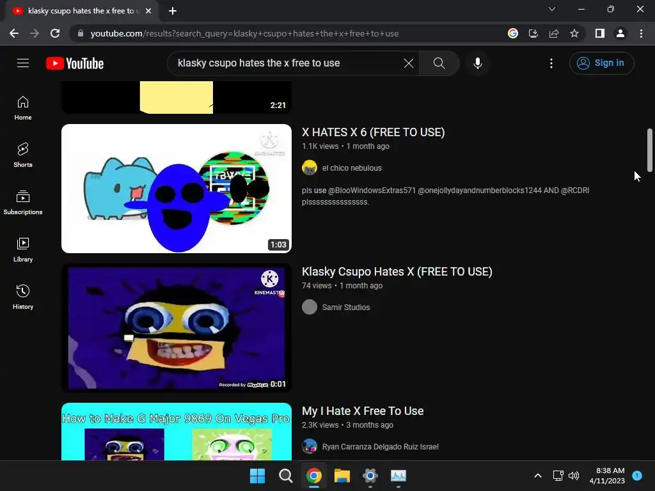Open the YouTube guide hamburger menu
The width and height of the screenshot is (655, 491).
click(x=23, y=63)
